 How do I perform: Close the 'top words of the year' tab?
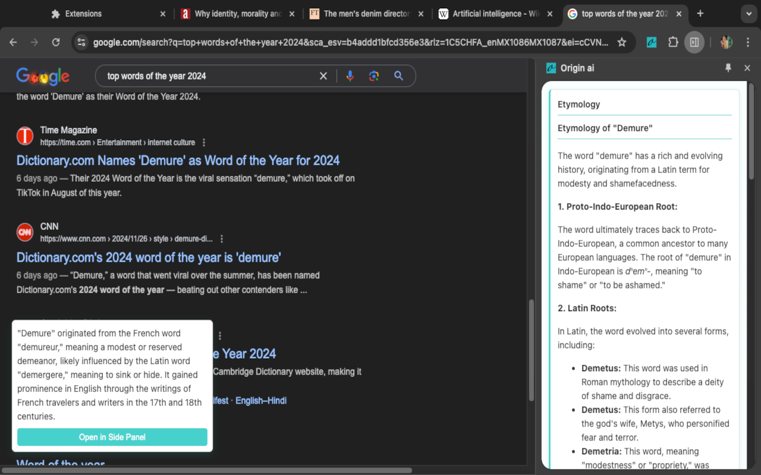click(x=679, y=14)
